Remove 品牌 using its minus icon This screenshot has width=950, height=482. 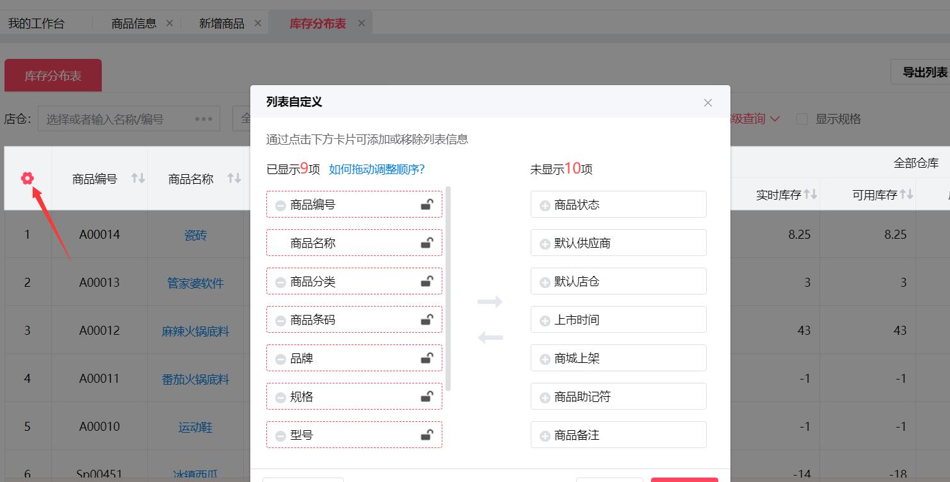pos(280,359)
